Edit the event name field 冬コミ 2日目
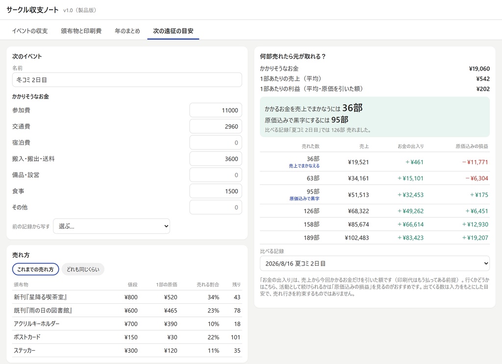This screenshot has width=502, height=364. [x=127, y=80]
